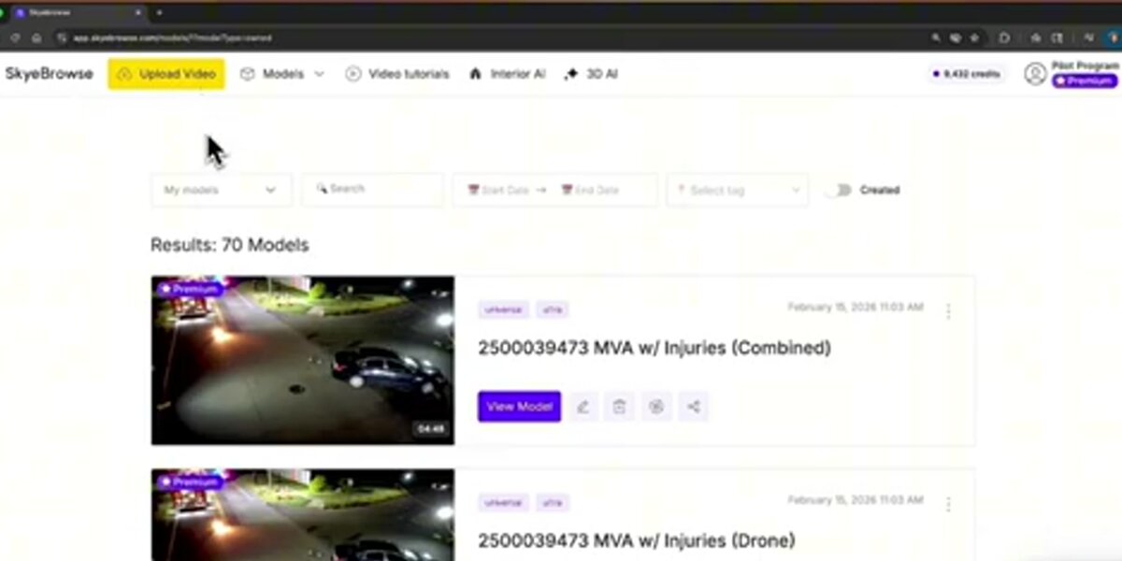Open the Select tag dropdown
Screen dimensions: 1122x561
point(737,190)
